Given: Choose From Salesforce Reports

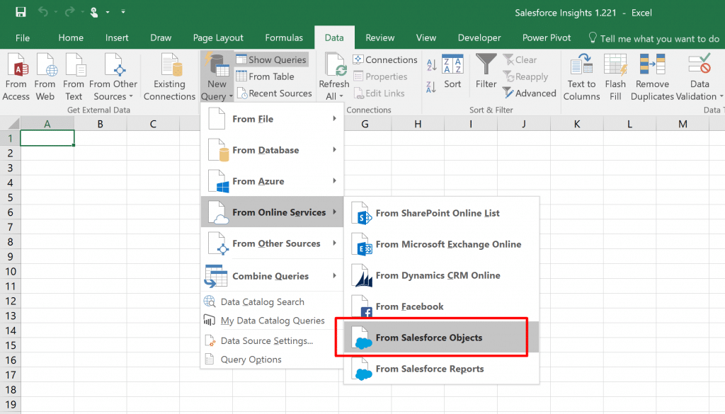Looking at the screenshot, I should (x=442, y=369).
